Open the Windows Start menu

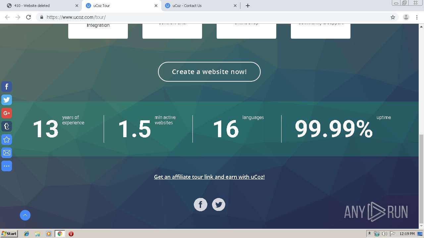(9, 234)
